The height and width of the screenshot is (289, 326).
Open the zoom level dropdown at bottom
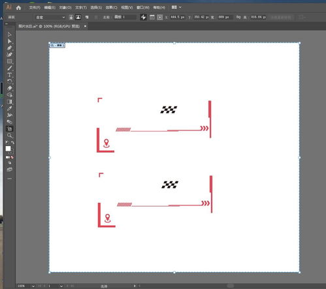33,286
